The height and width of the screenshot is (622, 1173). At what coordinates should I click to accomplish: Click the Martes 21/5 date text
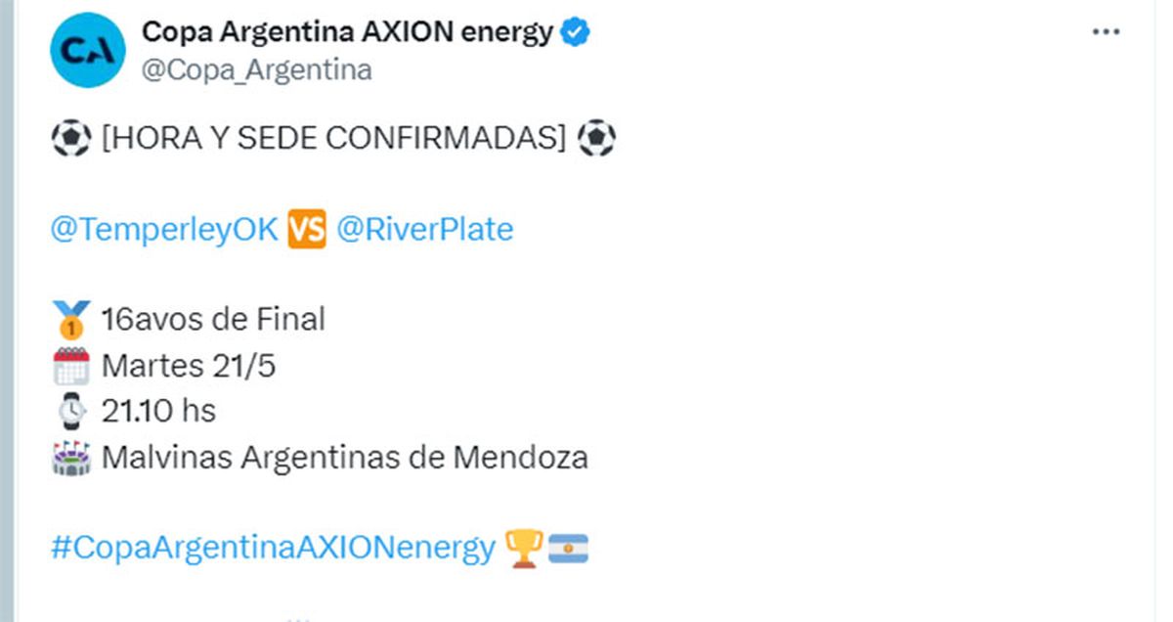coord(189,366)
